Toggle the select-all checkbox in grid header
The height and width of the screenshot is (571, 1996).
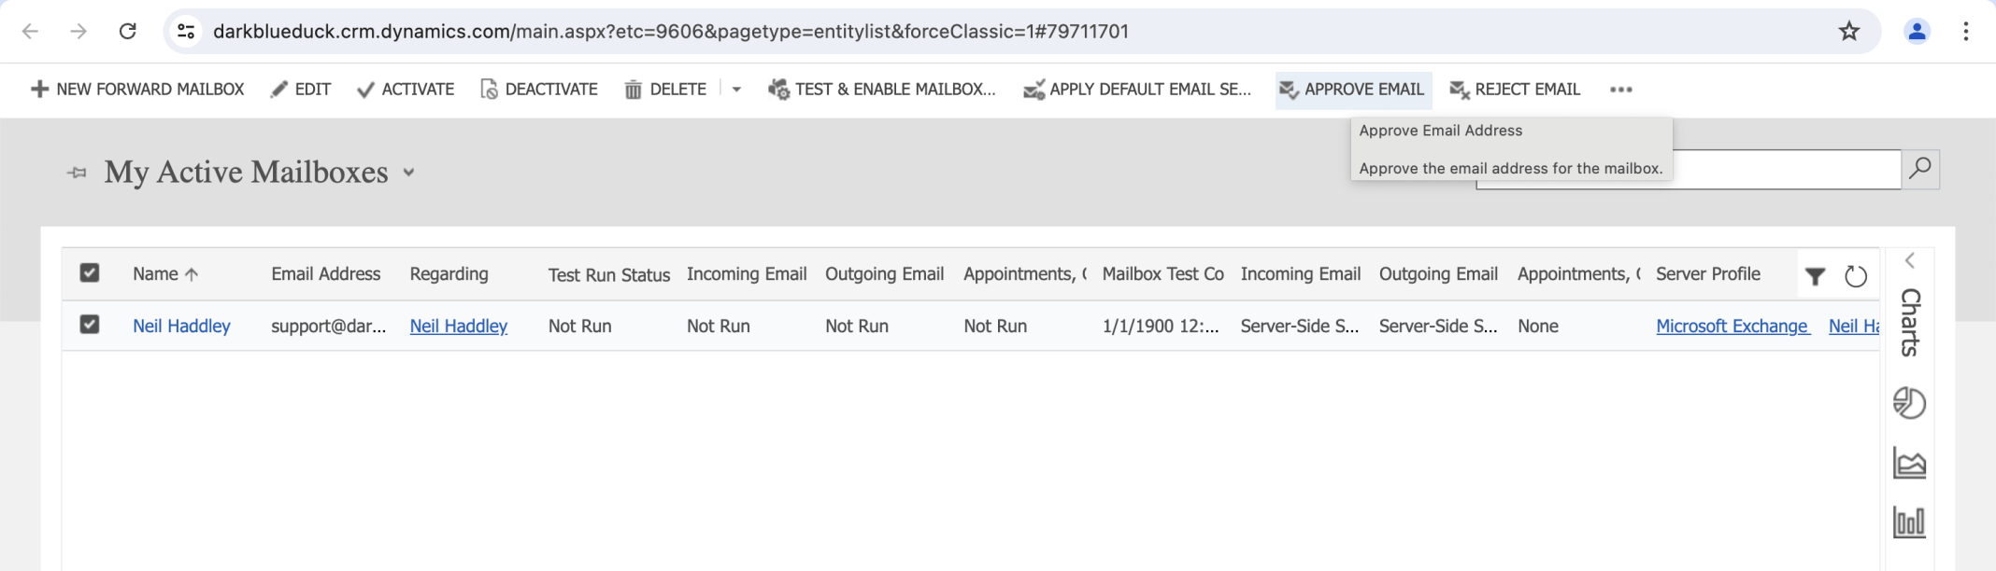[x=90, y=273]
